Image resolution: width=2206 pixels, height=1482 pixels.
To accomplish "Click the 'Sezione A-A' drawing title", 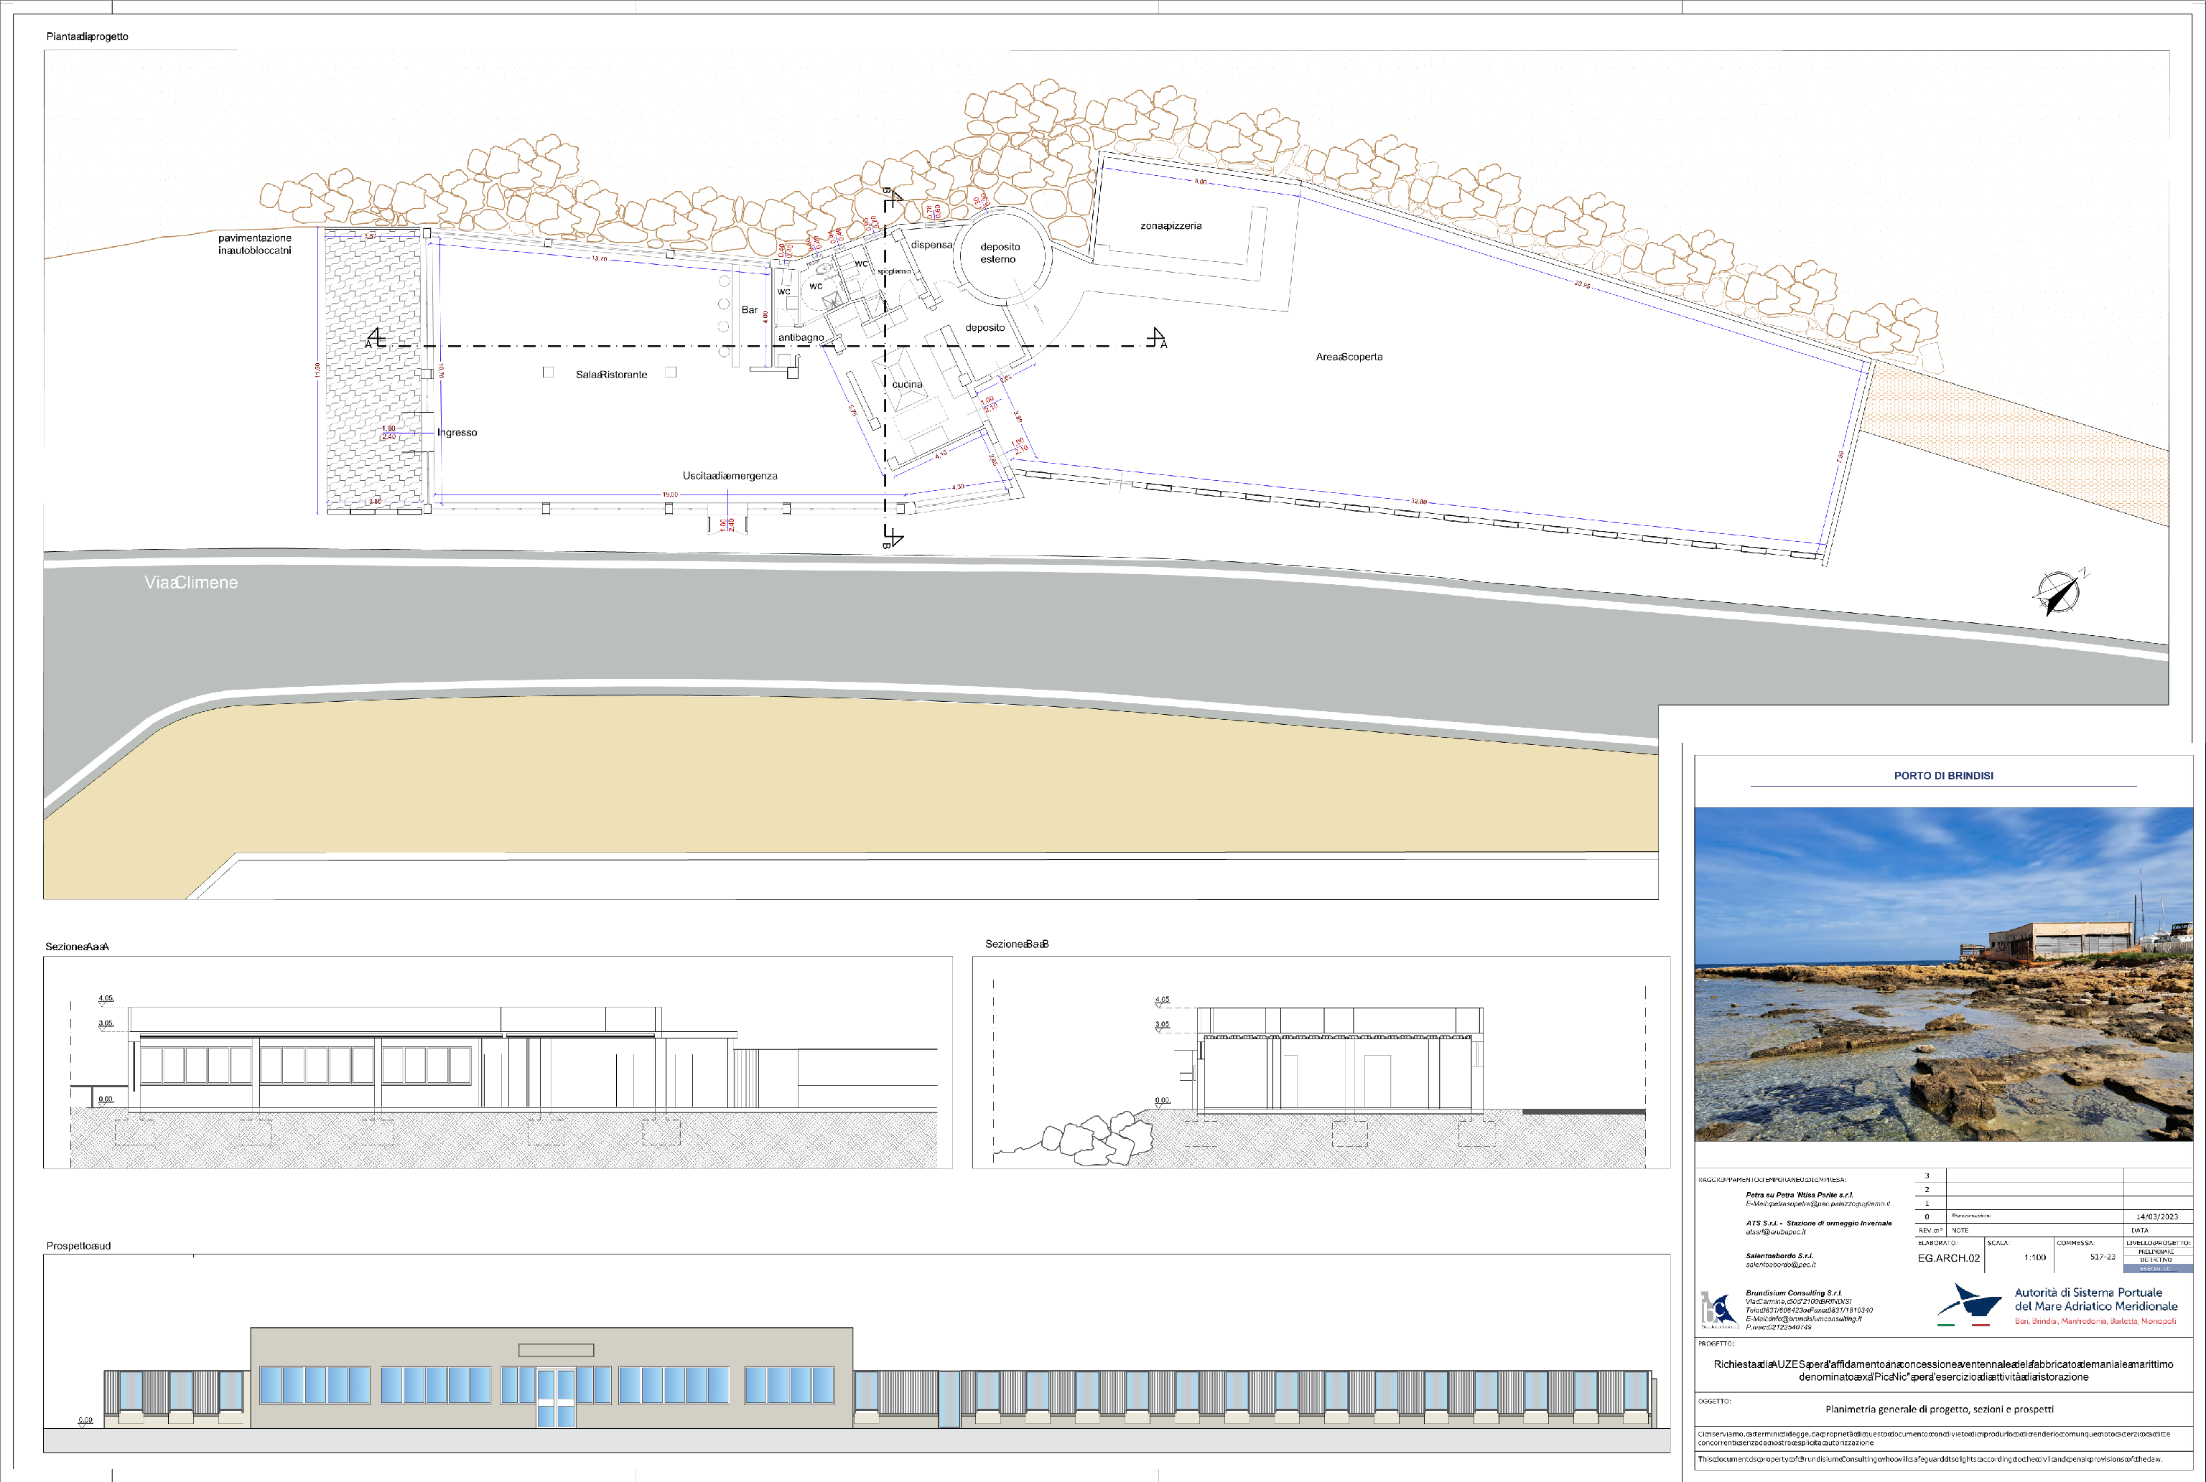I will [x=78, y=946].
